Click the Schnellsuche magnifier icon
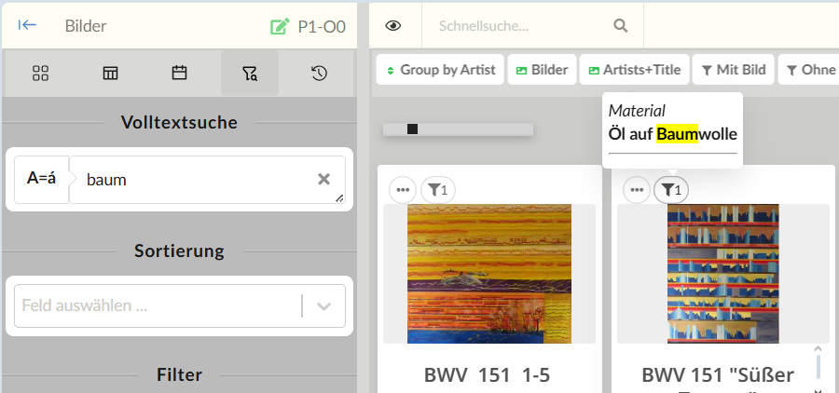Screen dimensions: 839x393 (621, 26)
